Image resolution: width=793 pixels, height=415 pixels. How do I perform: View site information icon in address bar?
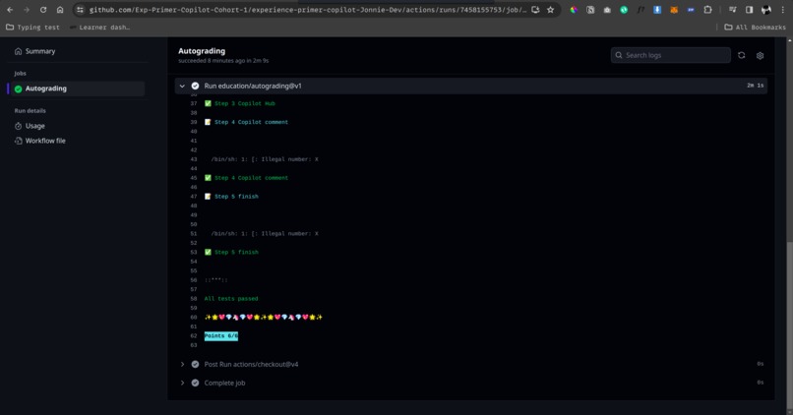pos(80,10)
